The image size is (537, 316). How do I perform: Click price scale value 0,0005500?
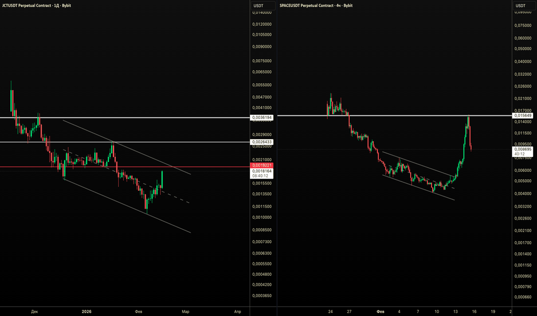click(262, 264)
